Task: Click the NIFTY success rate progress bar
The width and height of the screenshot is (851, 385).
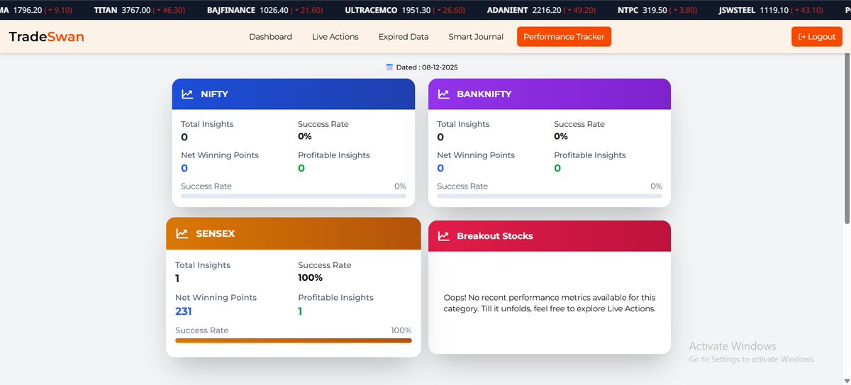Action: pos(294,196)
